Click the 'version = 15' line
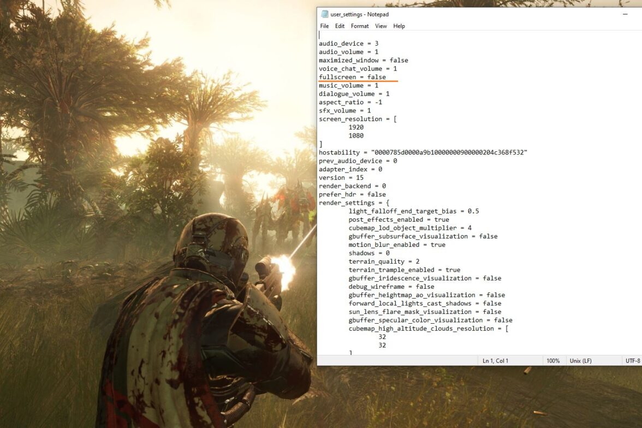 pos(341,178)
